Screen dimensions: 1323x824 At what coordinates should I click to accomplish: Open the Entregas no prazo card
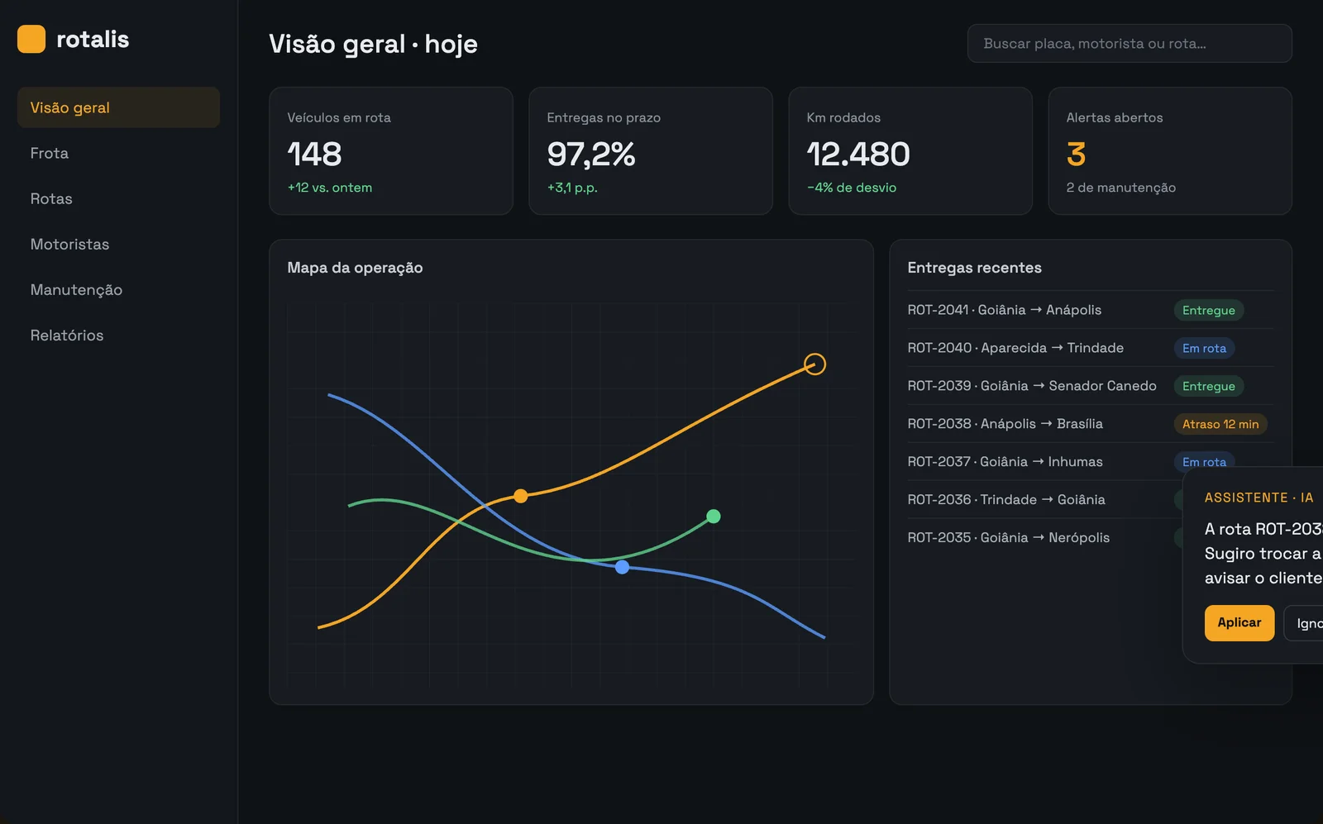[651, 151]
